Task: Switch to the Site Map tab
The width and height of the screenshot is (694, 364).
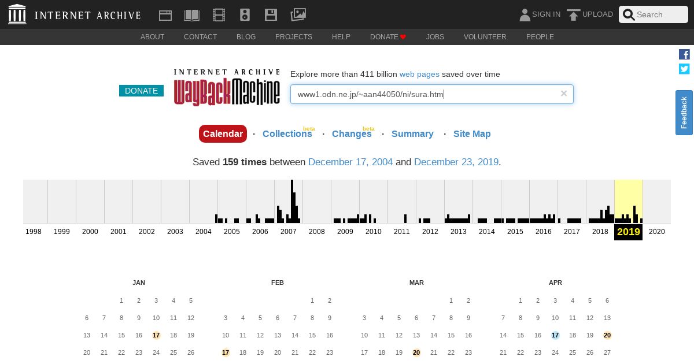Action: point(472,133)
